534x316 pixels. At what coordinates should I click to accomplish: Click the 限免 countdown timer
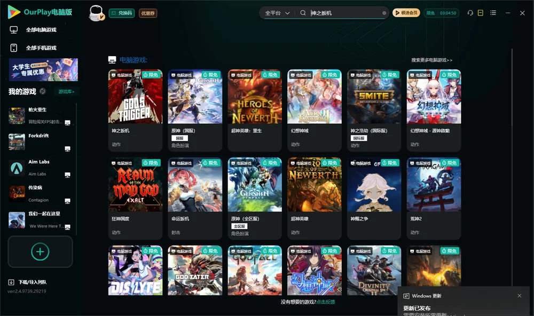(x=441, y=13)
